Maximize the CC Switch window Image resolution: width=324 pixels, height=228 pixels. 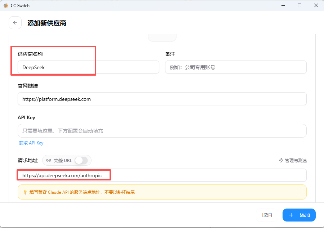[299, 5]
